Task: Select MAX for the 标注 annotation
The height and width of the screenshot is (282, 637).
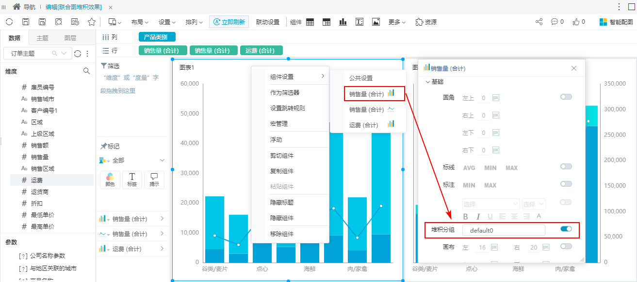Action: click(x=490, y=185)
